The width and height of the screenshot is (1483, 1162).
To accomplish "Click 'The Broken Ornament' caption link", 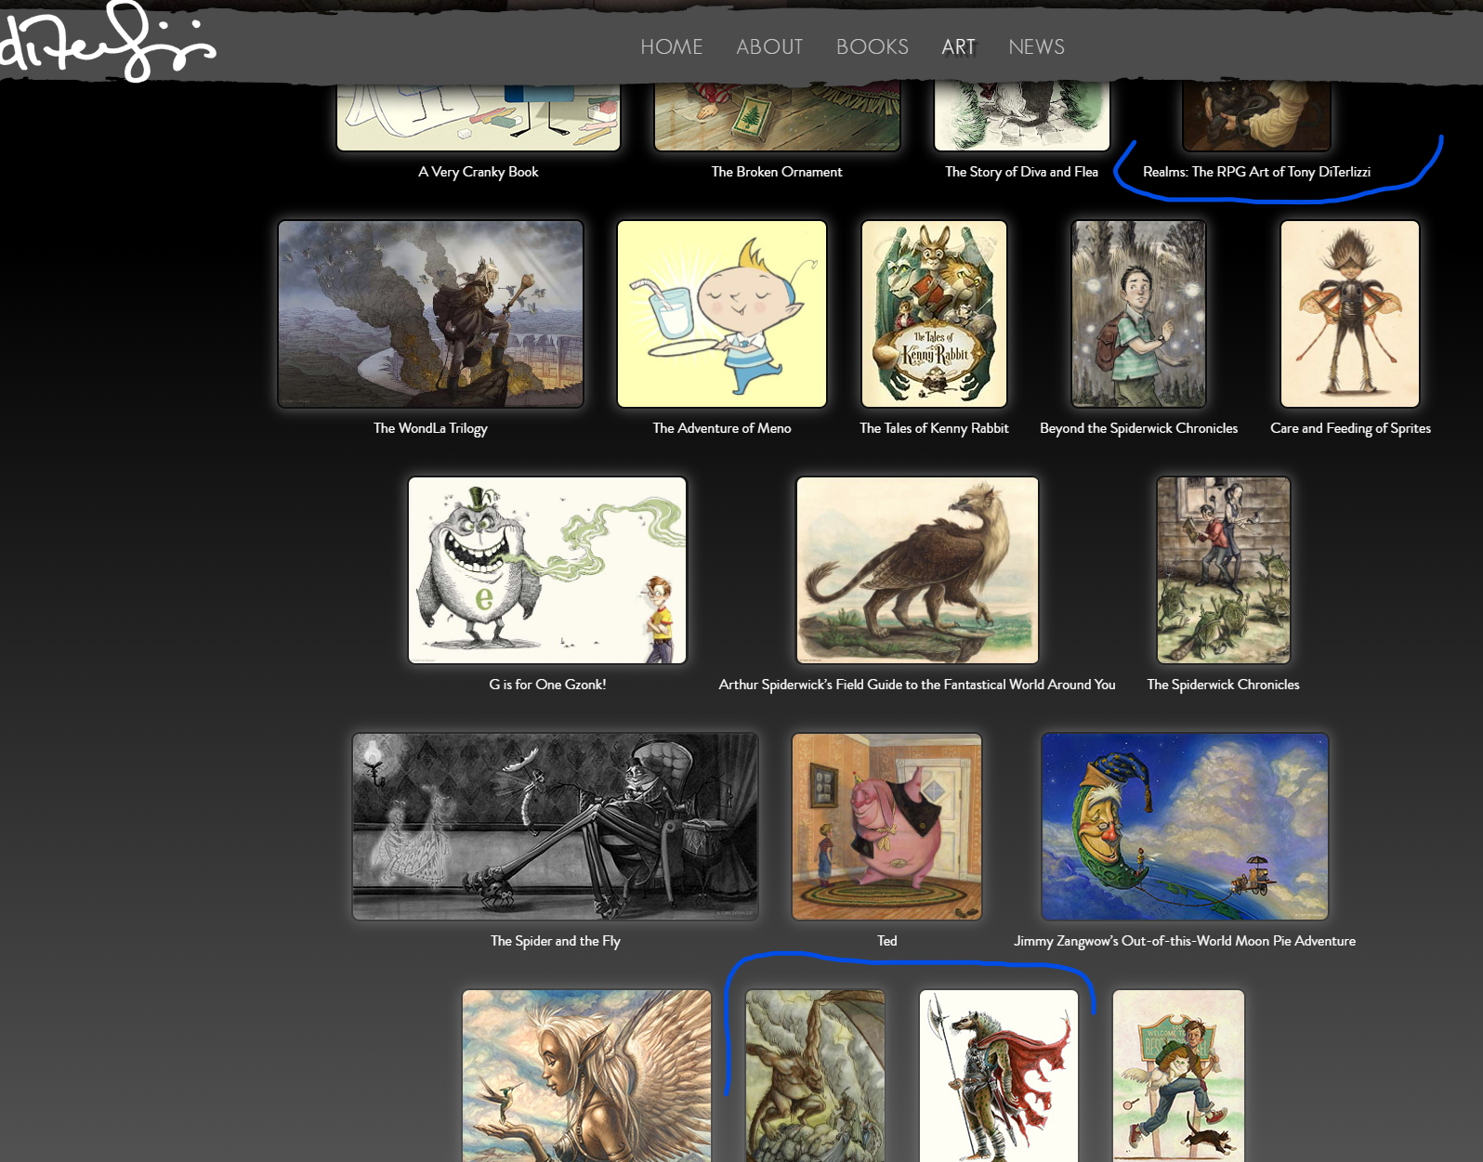I will 777,172.
